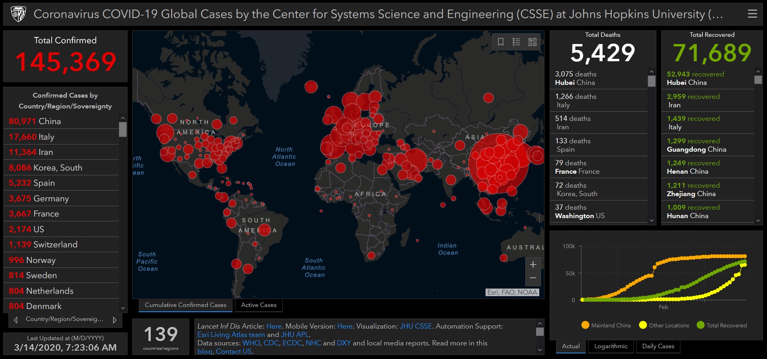
Task: Open the NHC data source link
Action: point(313,343)
